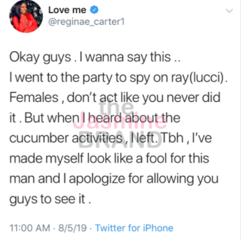The height and width of the screenshot is (240, 241).
Task: Click the first line "Okay guys . I wanna say this"
Action: [x=90, y=57]
